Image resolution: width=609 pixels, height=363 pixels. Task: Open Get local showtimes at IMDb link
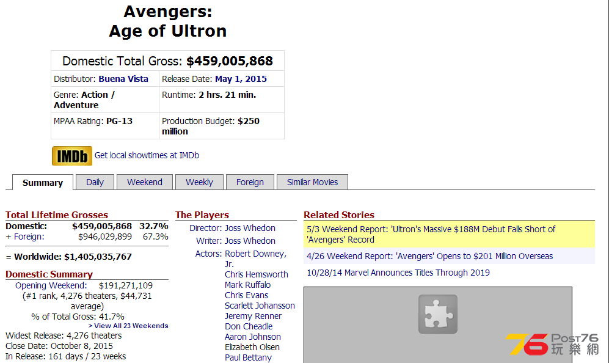(x=147, y=155)
